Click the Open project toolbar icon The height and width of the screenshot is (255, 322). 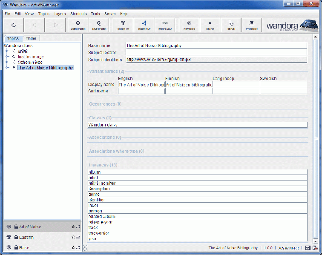click(78, 25)
